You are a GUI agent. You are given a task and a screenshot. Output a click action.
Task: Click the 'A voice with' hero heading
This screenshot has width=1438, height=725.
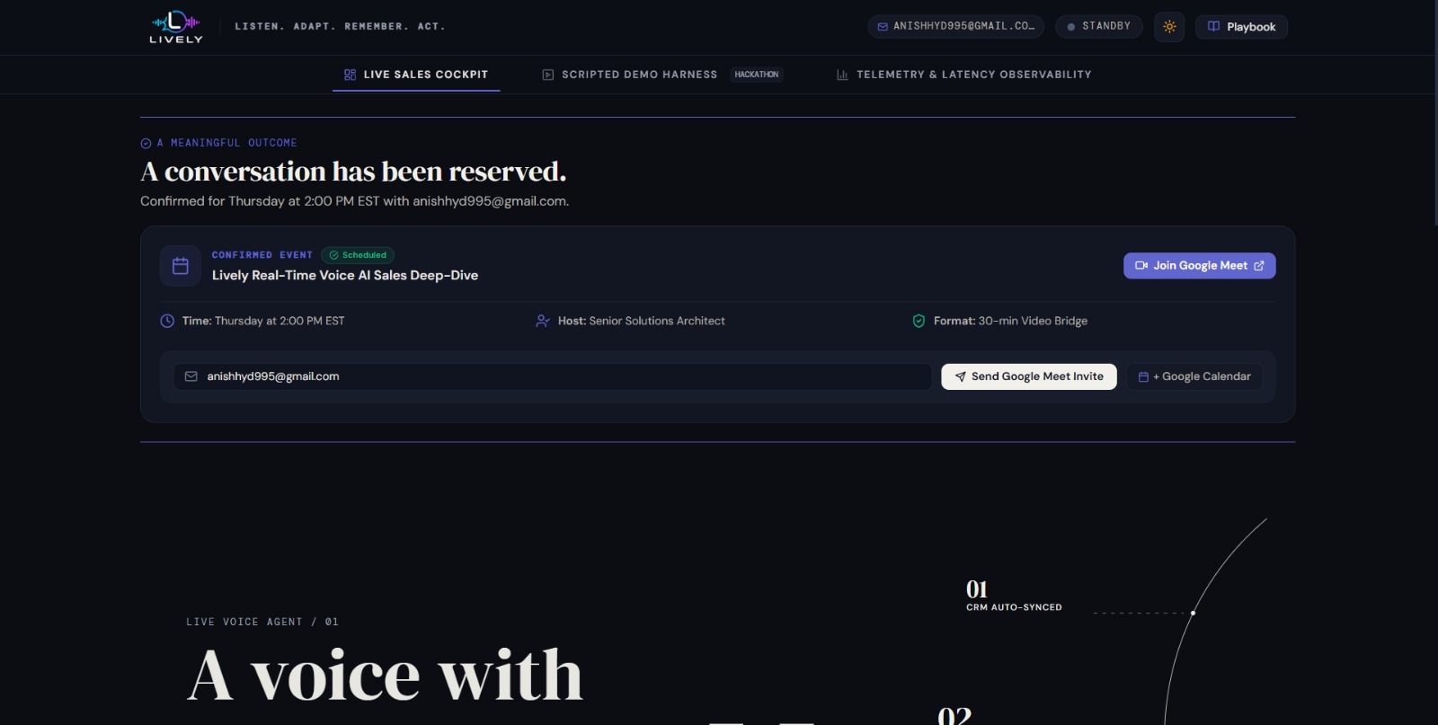click(385, 676)
